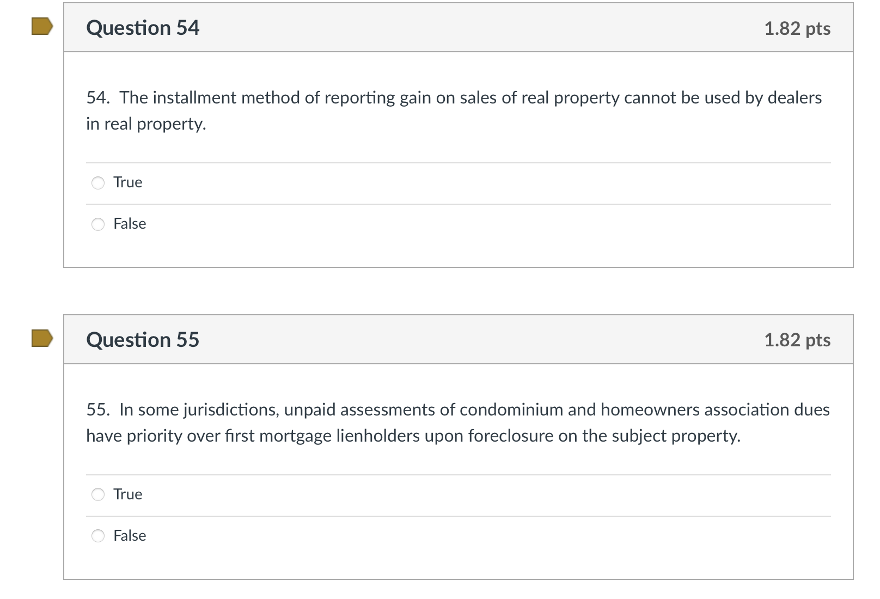The height and width of the screenshot is (599, 880).
Task: Click the gold bookmark icon next to Question 55 header
Action: 41,339
